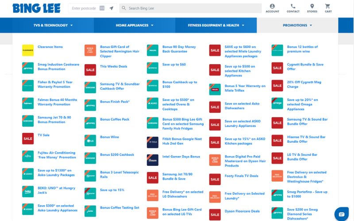Open Bonus Coffee Pack link
This screenshot has height=221, width=354.
pos(115,119)
